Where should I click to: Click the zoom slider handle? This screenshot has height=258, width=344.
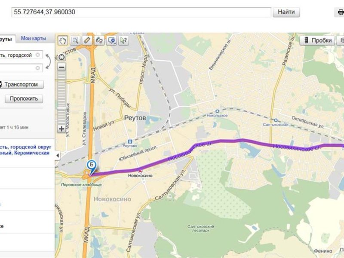[61, 108]
